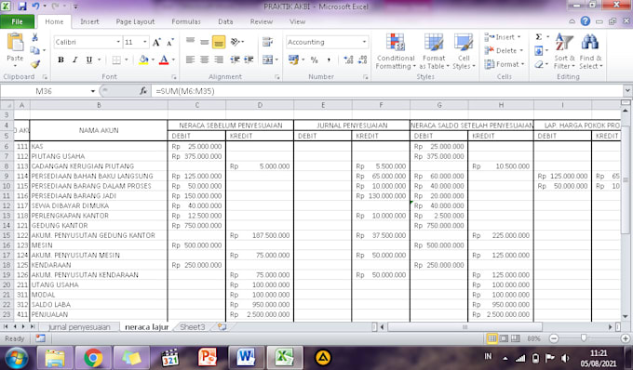Click the Save icon in quick access toolbar
633x370 pixels.
pos(21,7)
